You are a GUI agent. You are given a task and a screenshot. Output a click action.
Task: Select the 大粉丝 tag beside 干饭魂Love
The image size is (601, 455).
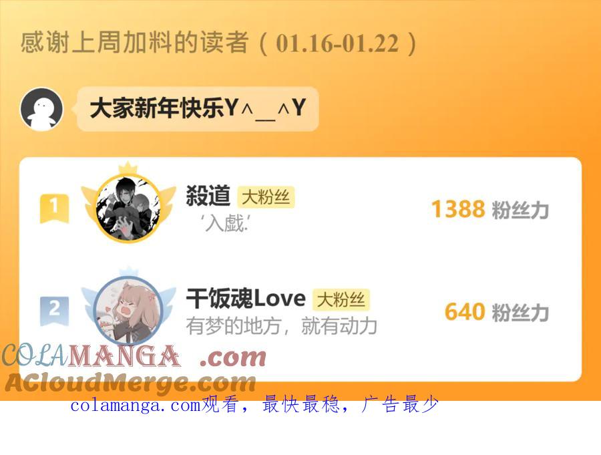(x=341, y=299)
